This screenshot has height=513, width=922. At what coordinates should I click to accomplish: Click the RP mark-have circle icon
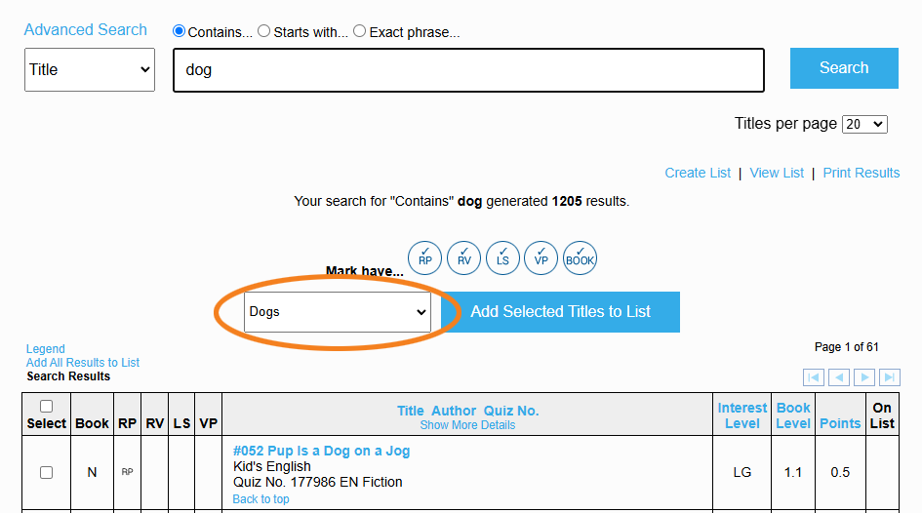pyautogui.click(x=424, y=258)
